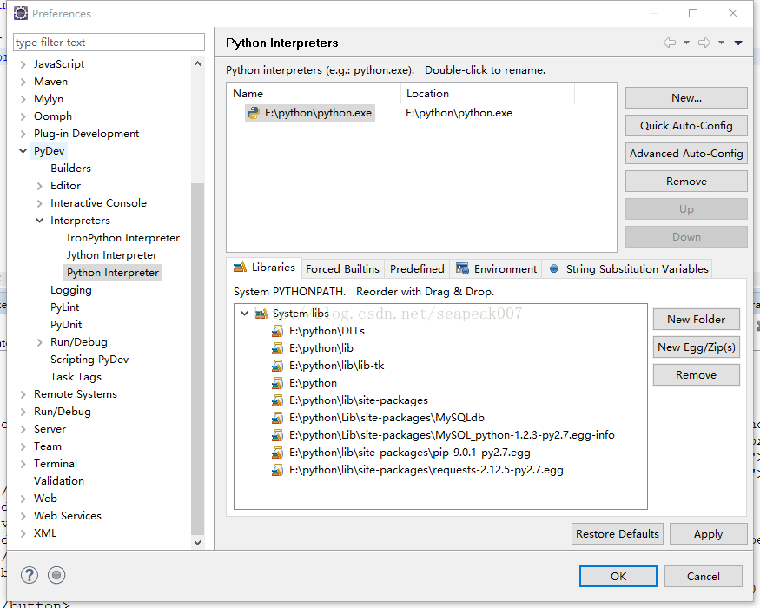Select the IronPython Interpreter tree item
This screenshot has width=760, height=608.
[123, 238]
